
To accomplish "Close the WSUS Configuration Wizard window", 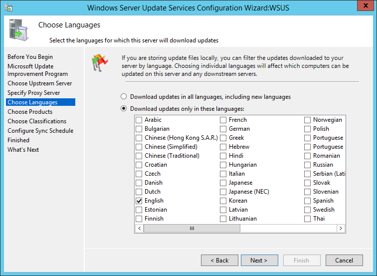I will coord(366,5).
